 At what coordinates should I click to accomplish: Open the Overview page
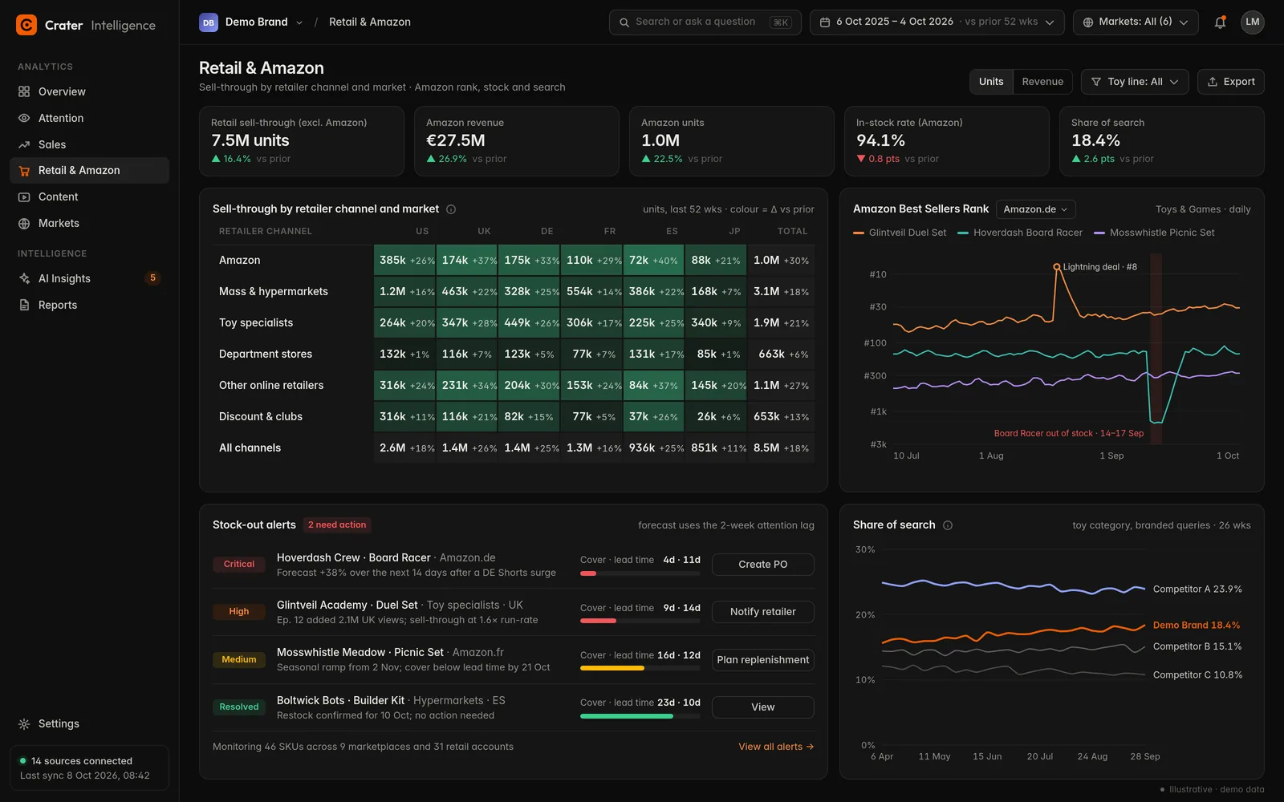pos(89,91)
